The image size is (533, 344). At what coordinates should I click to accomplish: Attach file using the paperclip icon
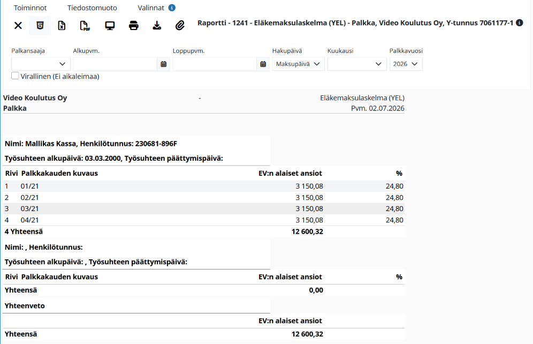coord(180,26)
